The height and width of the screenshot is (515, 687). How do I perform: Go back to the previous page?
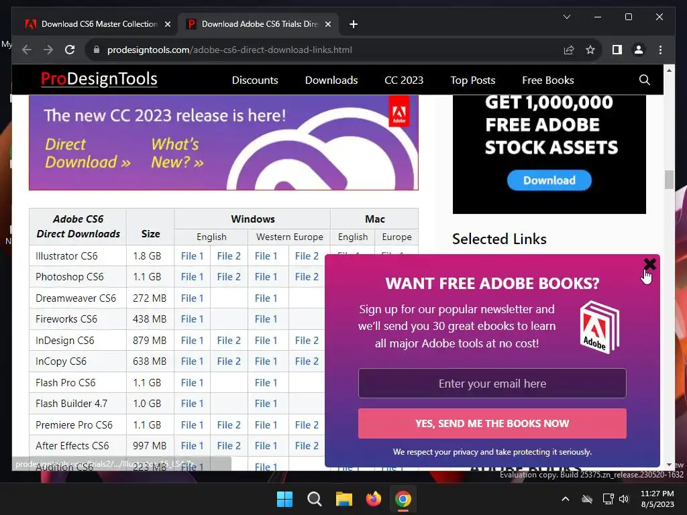click(x=27, y=50)
